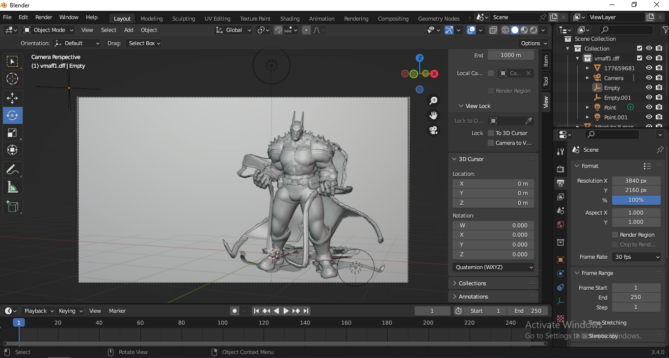
Task: Open the World properties tab icon
Action: [561, 224]
